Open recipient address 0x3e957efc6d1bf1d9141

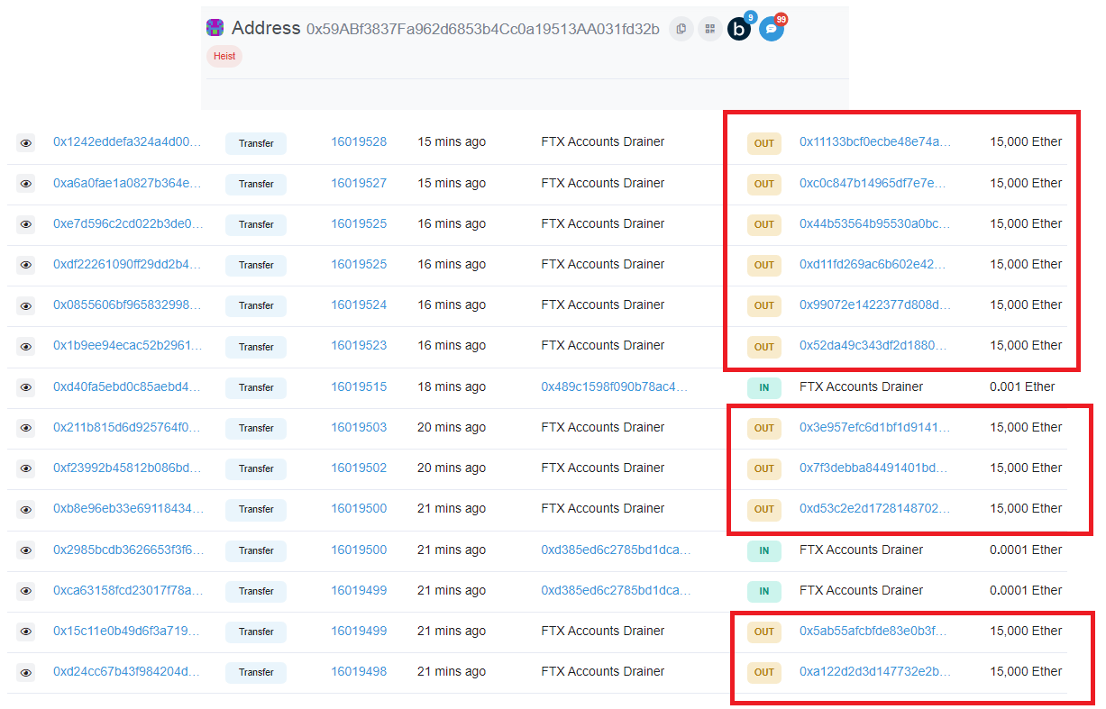(x=875, y=427)
